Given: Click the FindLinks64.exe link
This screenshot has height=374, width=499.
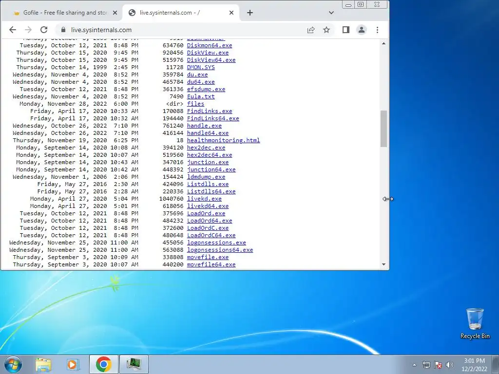Looking at the screenshot, I should pyautogui.click(x=213, y=118).
